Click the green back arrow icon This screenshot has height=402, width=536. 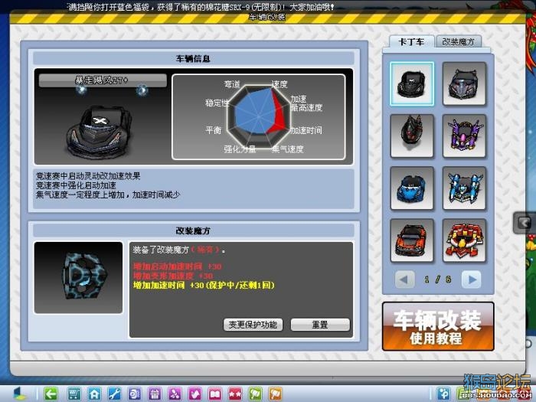[x=51, y=394]
